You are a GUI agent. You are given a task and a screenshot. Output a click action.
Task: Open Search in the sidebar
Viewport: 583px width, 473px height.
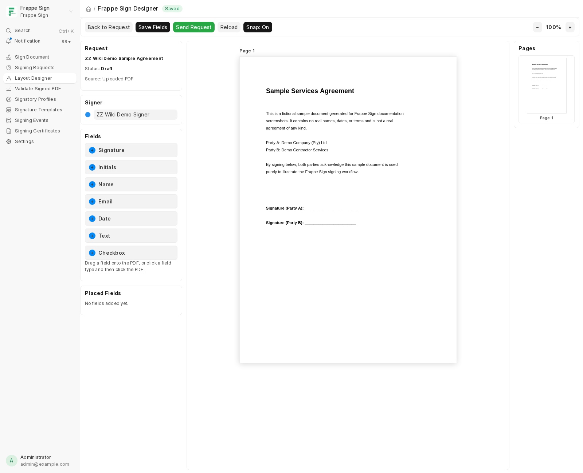tap(40, 31)
